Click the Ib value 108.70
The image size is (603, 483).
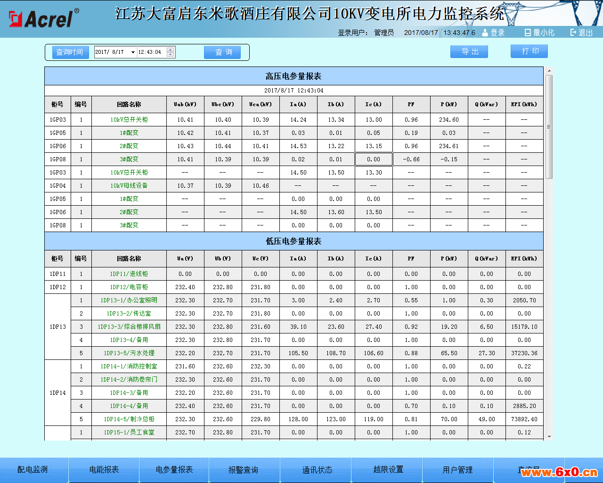click(x=336, y=353)
